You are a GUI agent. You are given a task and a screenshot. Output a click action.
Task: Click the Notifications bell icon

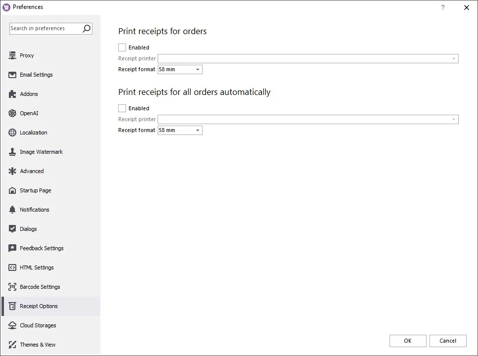[x=12, y=210]
